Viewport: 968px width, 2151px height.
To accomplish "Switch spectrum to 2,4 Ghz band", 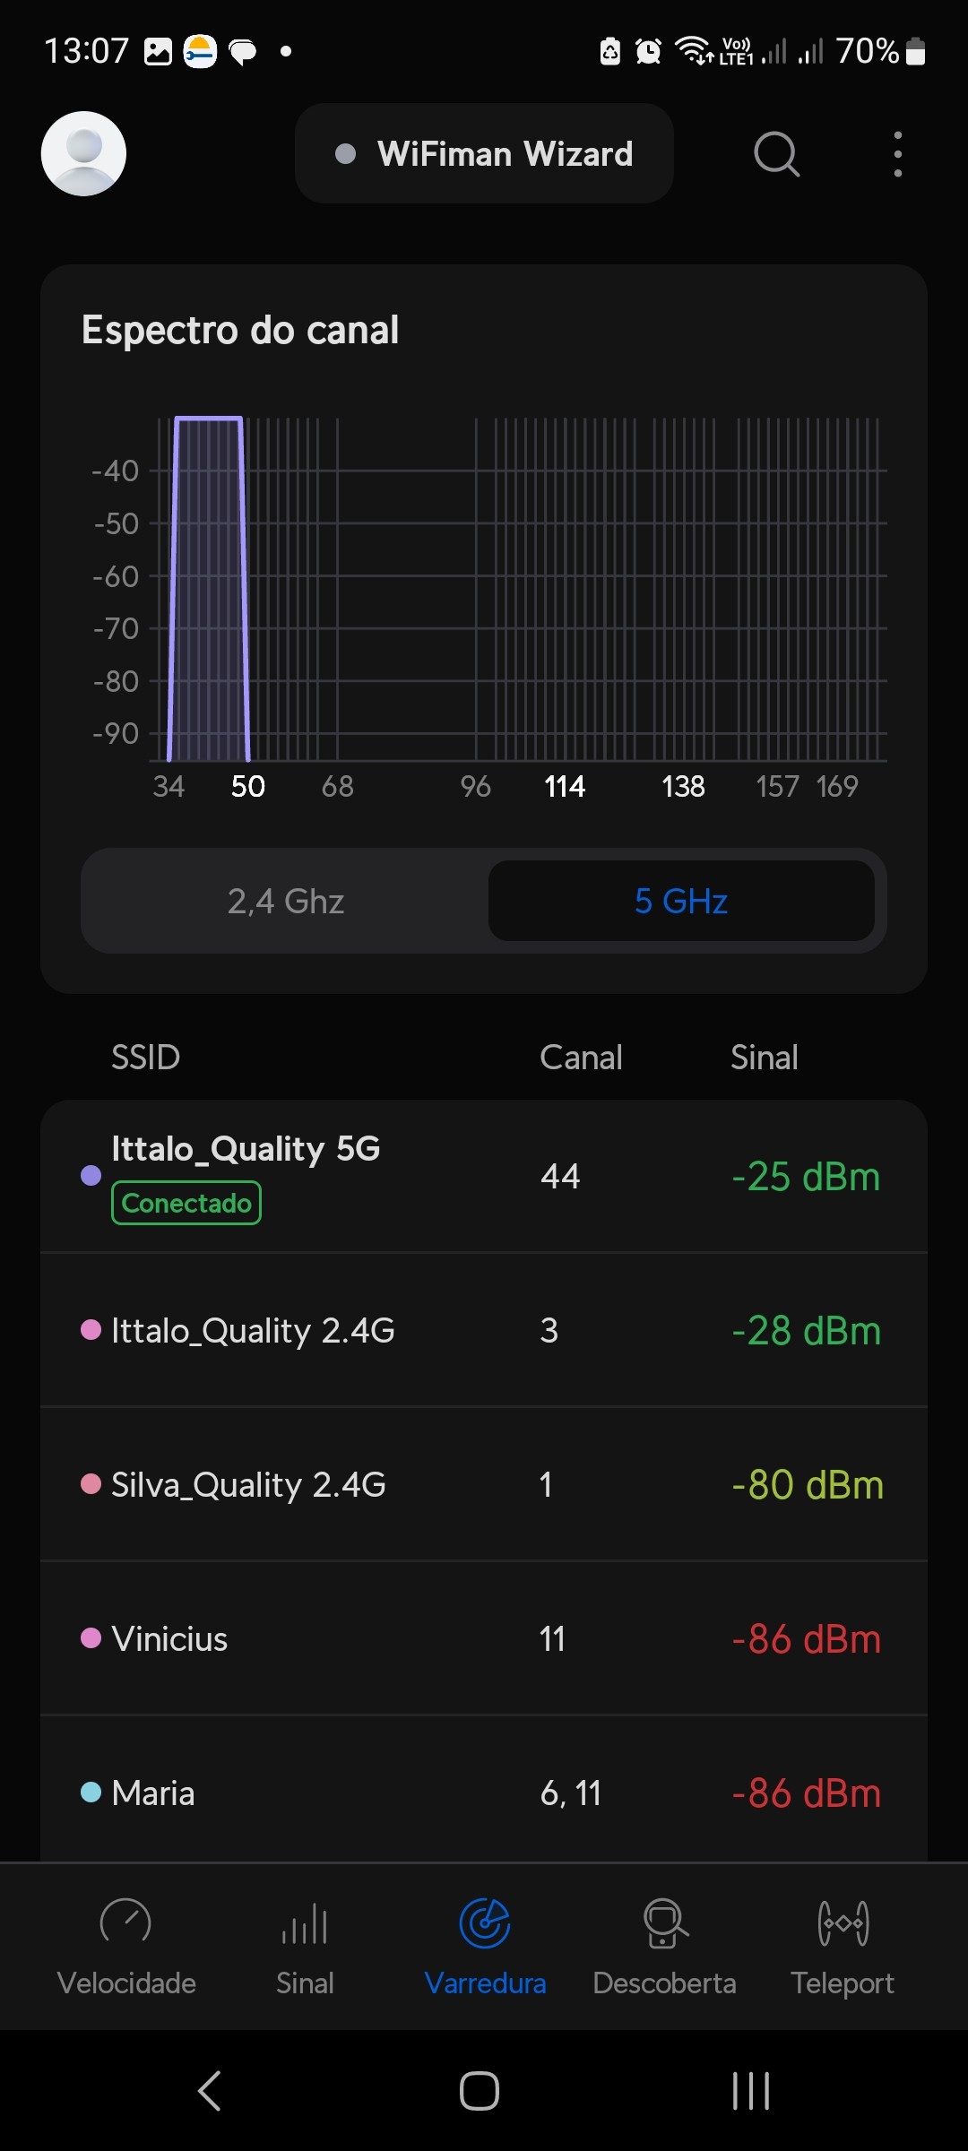I will (286, 901).
